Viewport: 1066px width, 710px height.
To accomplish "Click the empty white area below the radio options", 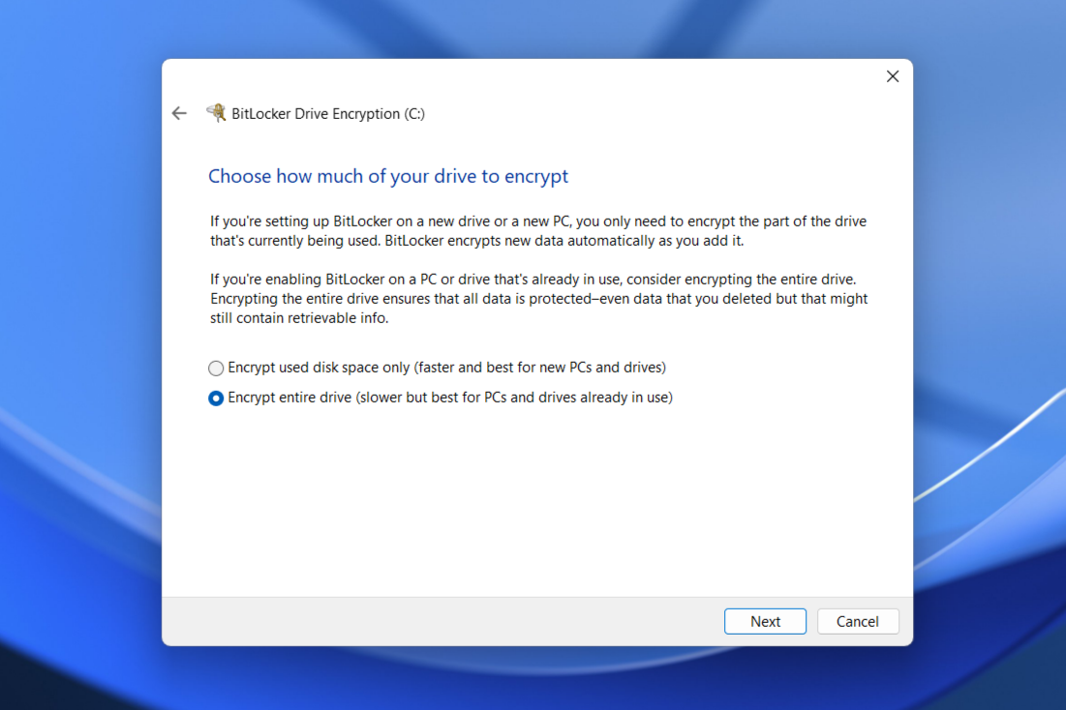I will tap(537, 503).
